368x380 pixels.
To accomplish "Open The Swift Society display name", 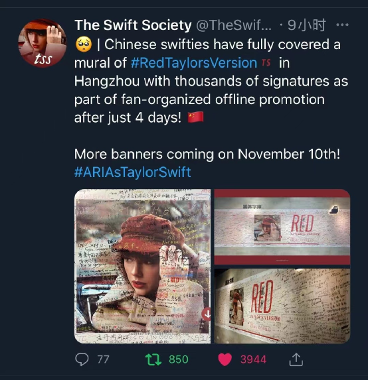I will pyautogui.click(x=133, y=25).
